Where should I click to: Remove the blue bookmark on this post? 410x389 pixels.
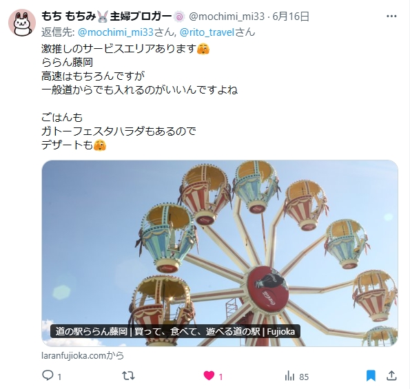tap(371, 376)
